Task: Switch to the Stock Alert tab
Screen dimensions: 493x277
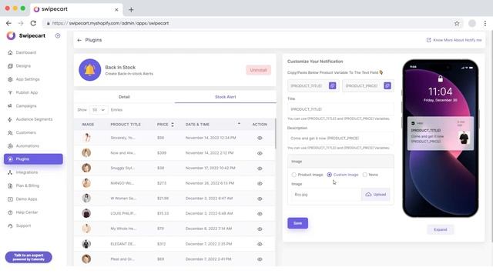Action: point(226,97)
